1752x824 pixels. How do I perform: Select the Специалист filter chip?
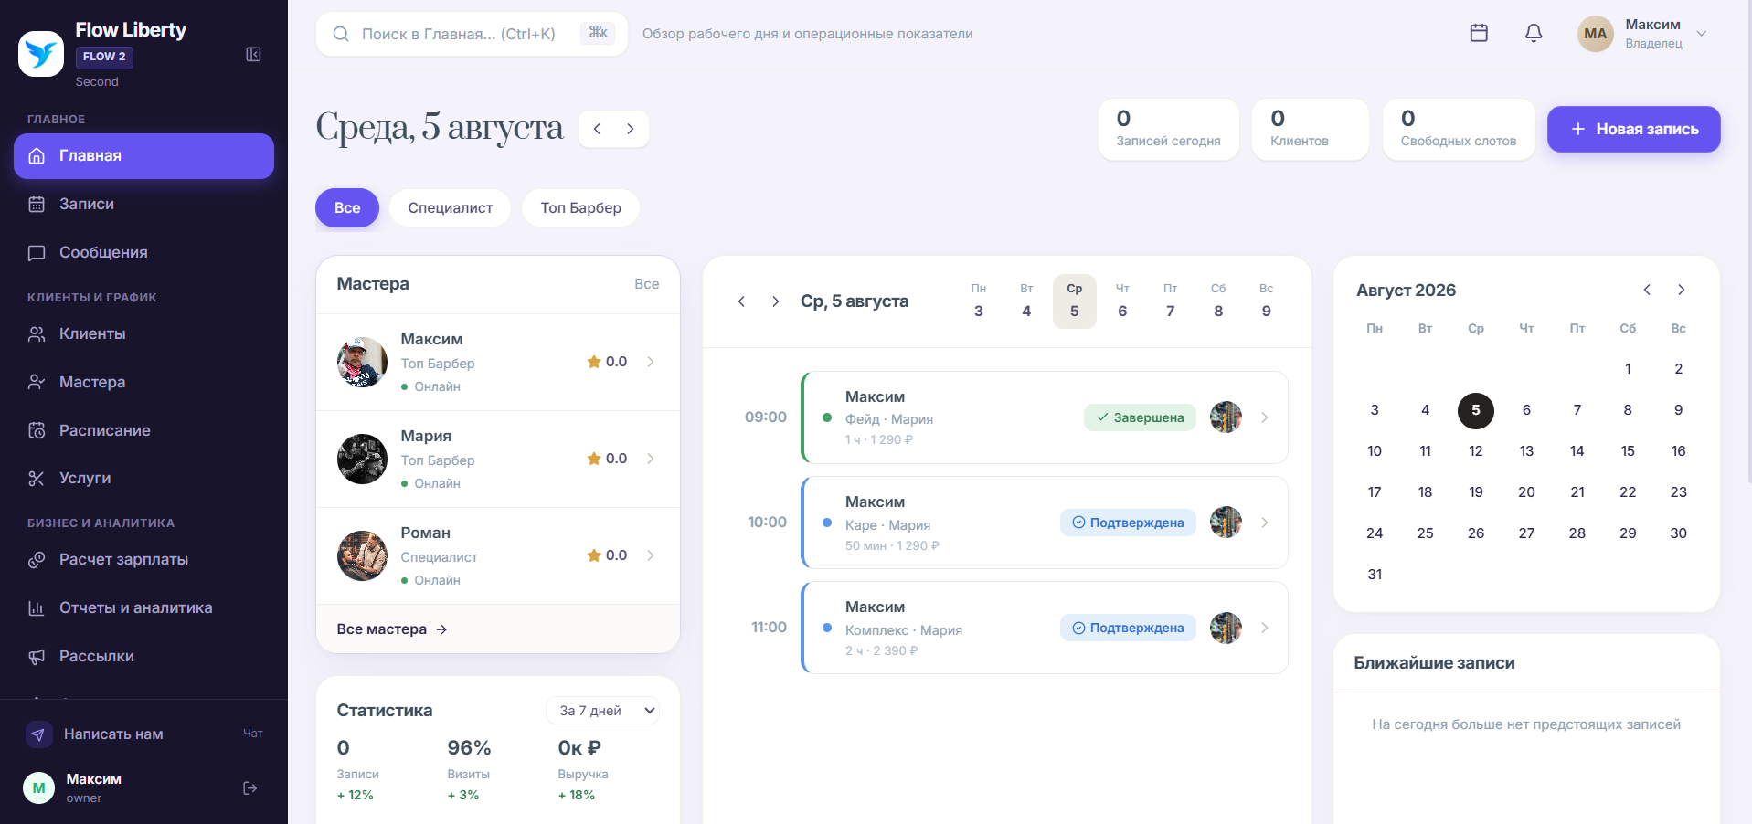pos(450,208)
